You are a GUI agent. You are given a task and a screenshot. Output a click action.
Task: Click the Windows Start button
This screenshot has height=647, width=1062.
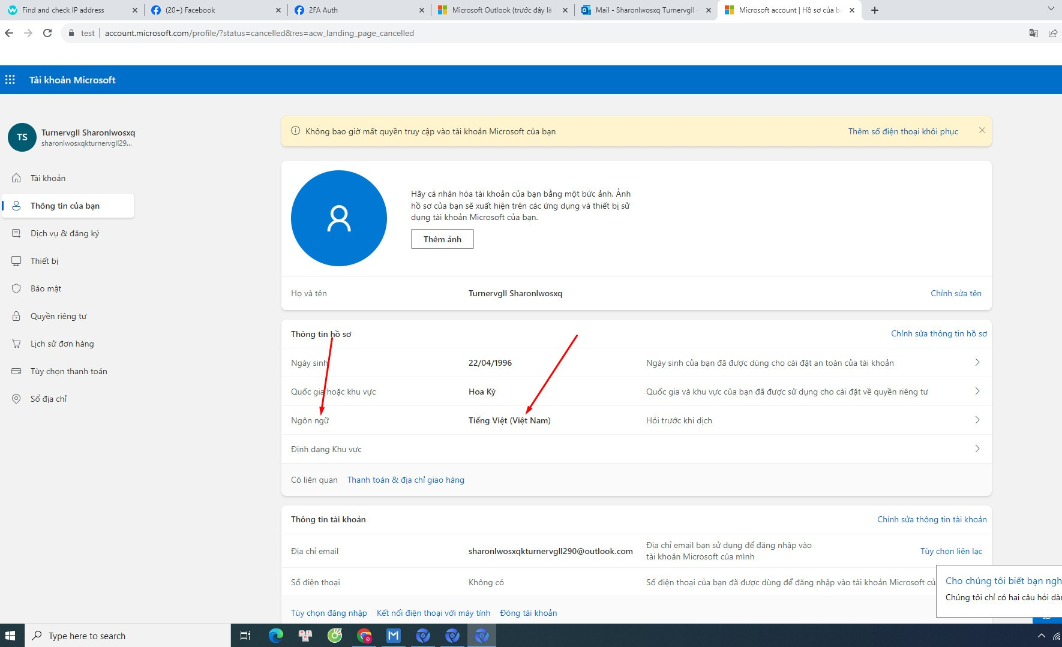pos(10,636)
